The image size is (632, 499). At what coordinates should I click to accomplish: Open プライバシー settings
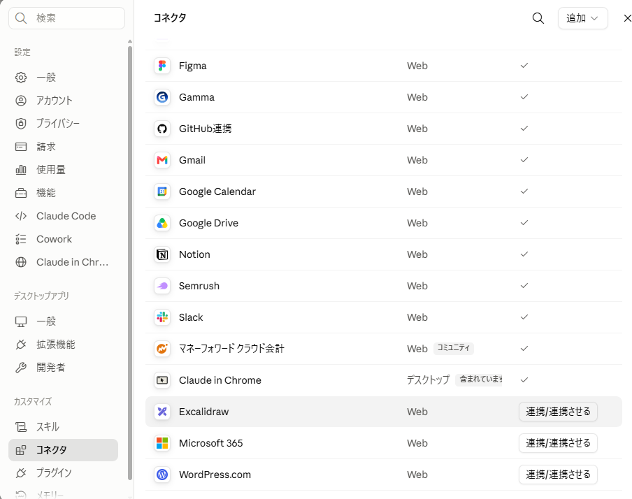pos(64,123)
